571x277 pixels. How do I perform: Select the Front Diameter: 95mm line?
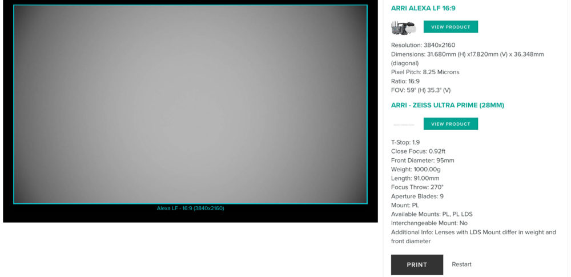(423, 160)
